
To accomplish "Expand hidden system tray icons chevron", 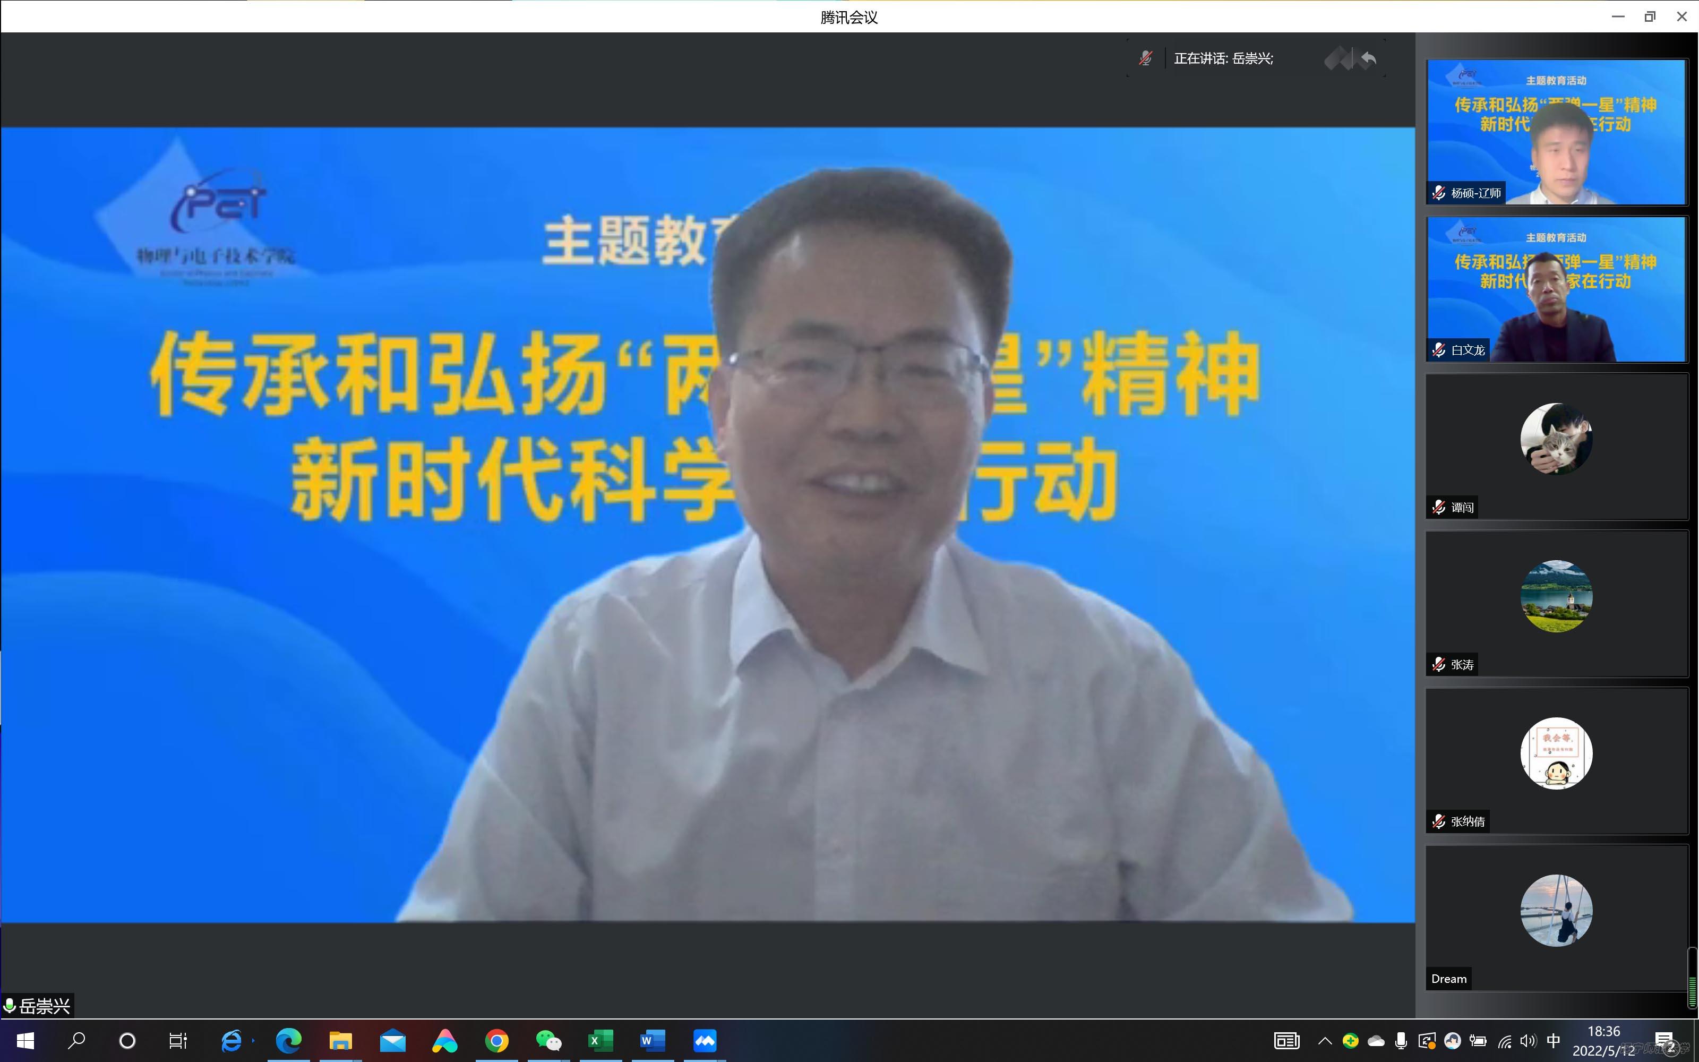I will (1325, 1041).
